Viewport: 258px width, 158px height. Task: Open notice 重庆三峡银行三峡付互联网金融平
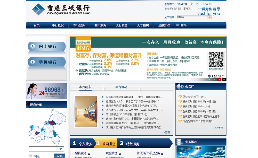pos(202,116)
